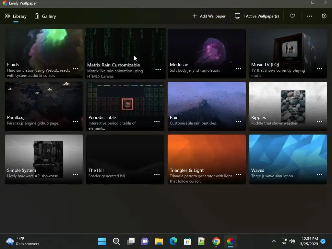The width and height of the screenshot is (332, 249).
Task: Open the weather widget showing 44°F
Action: tap(23, 241)
